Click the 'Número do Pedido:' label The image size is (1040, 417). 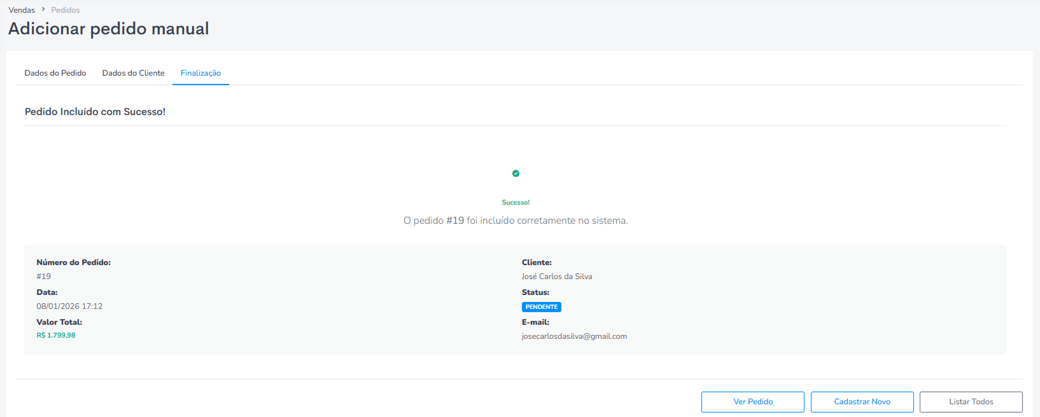point(74,263)
